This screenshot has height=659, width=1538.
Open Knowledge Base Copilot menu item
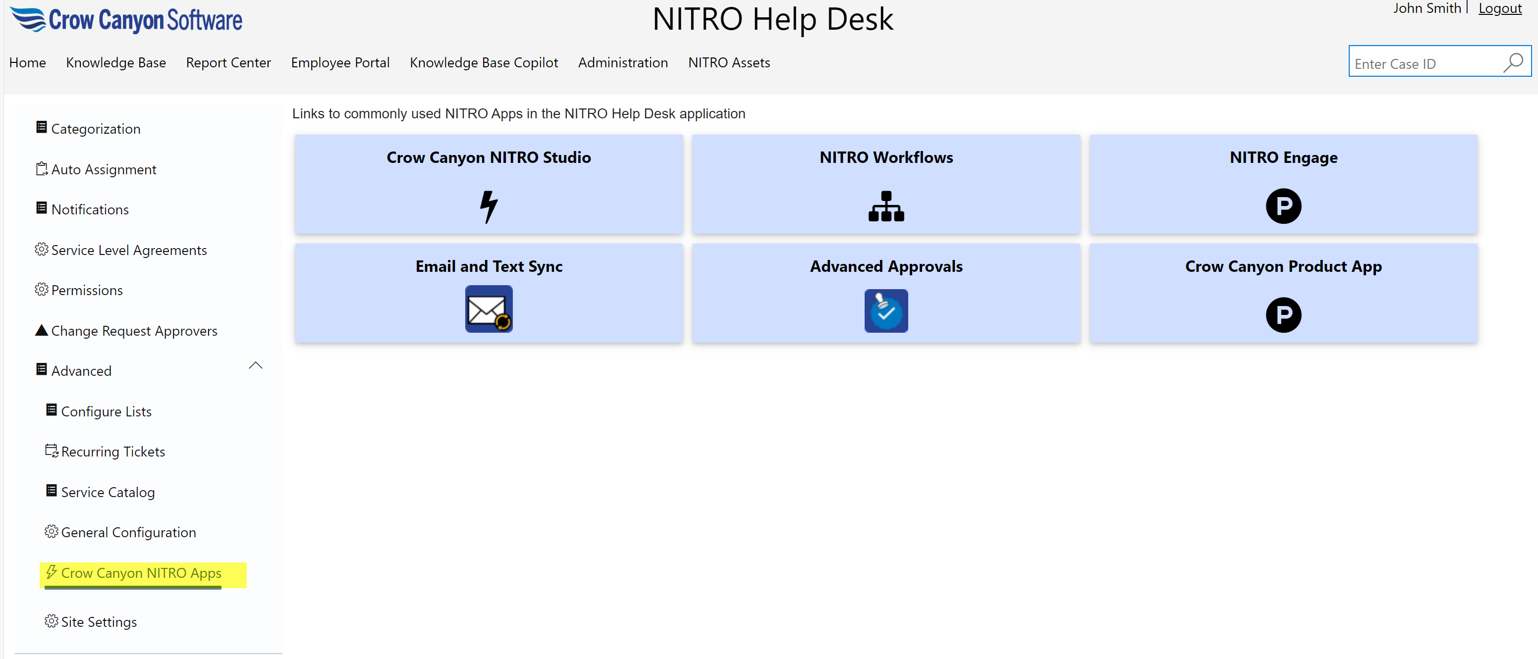pos(484,62)
